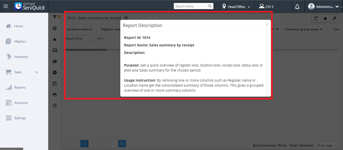Image resolution: width=343 pixels, height=150 pixels.
Task: Print the report using printer icon
Action: [x=55, y=94]
